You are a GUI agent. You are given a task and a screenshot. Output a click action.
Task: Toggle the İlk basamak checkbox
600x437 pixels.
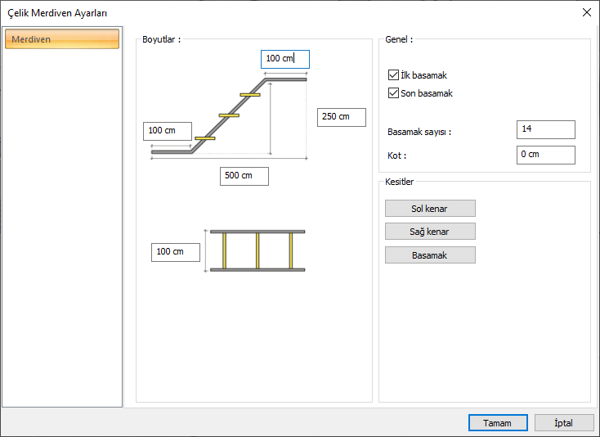394,75
